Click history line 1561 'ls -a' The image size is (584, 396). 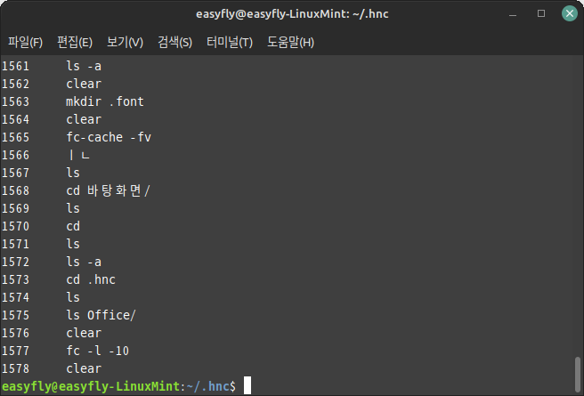52,66
